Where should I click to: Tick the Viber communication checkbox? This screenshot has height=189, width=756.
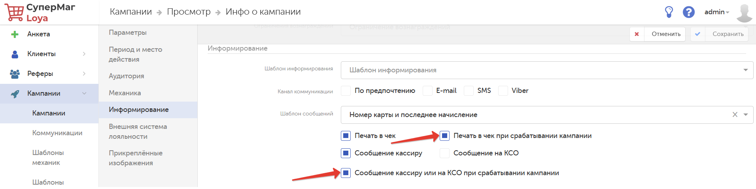[x=503, y=91]
